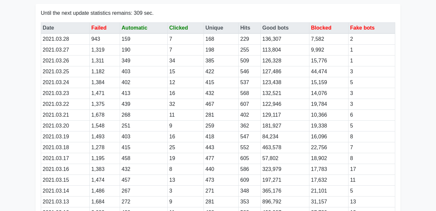Click the red Failed column header

99,28
